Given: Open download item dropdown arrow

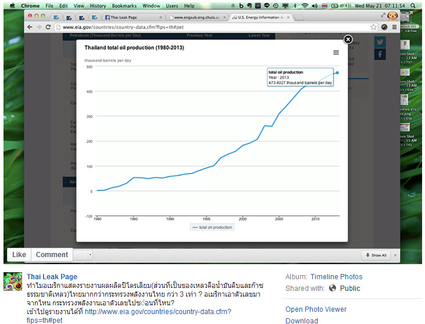Looking at the screenshot, I should pyautogui.click(x=90, y=255).
